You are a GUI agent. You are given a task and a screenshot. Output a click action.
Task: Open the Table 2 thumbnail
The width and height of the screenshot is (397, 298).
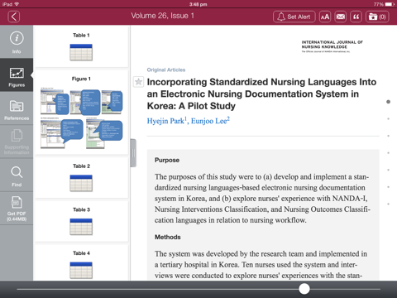[x=81, y=183]
